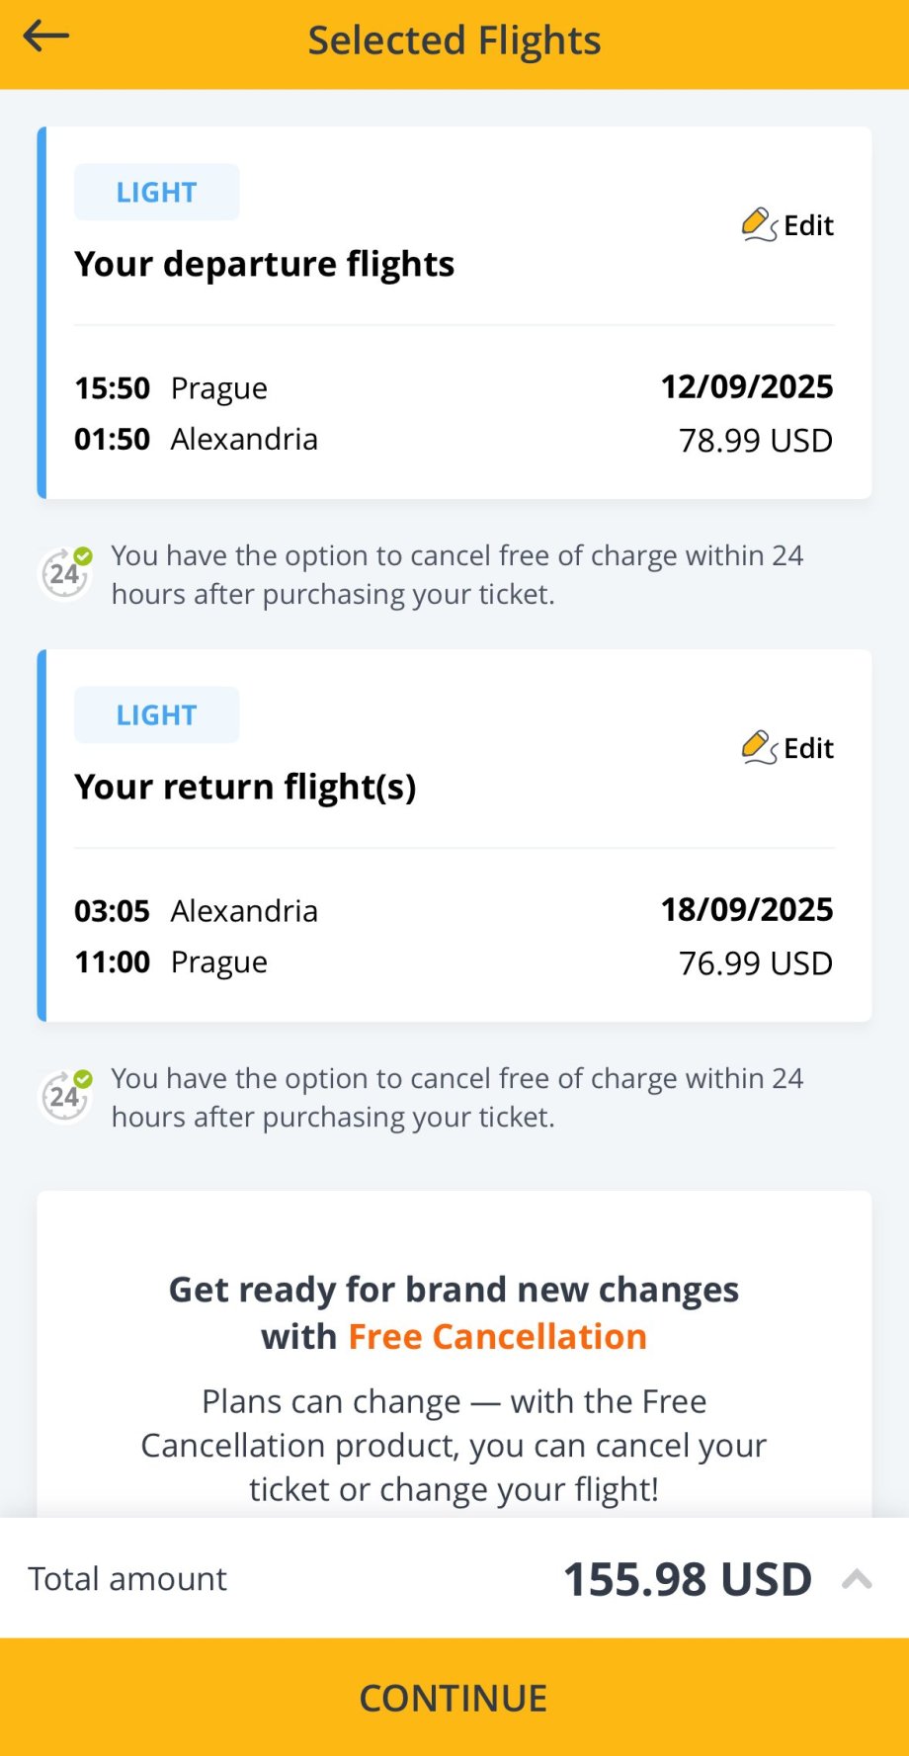This screenshot has width=909, height=1756.
Task: Select LIGHT badge on return card
Action: pyautogui.click(x=156, y=714)
